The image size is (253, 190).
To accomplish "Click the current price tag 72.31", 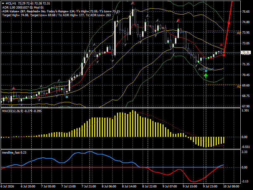I will (x=246, y=53).
